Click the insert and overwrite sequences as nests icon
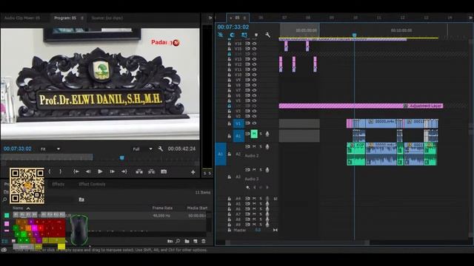 pos(221,35)
